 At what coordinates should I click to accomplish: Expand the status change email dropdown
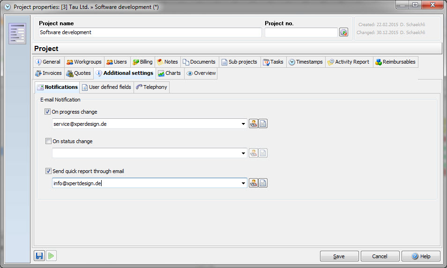coord(243,153)
